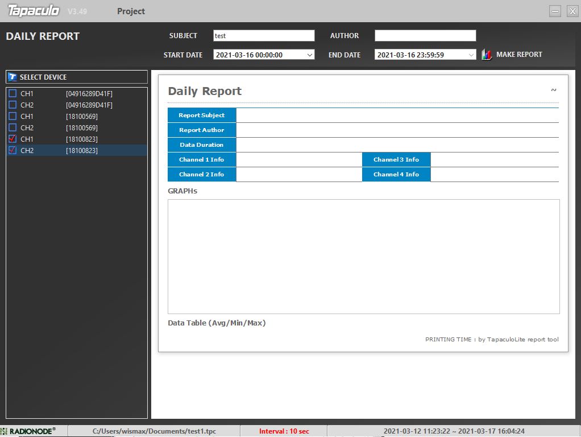This screenshot has width=581, height=437.
Task: Enable CH1 checkbox for device 04916289D41F
Action: (x=13, y=93)
